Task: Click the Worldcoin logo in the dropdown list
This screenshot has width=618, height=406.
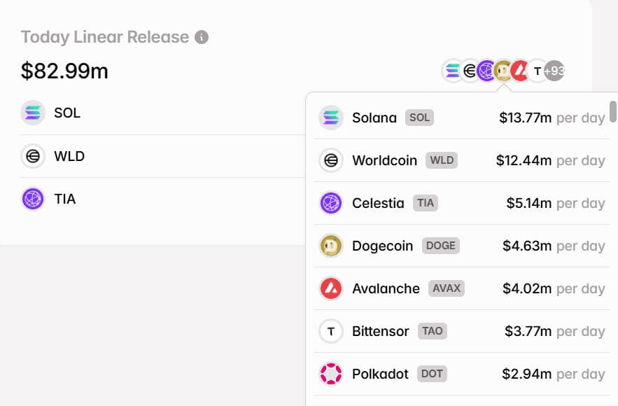Action: (x=330, y=160)
